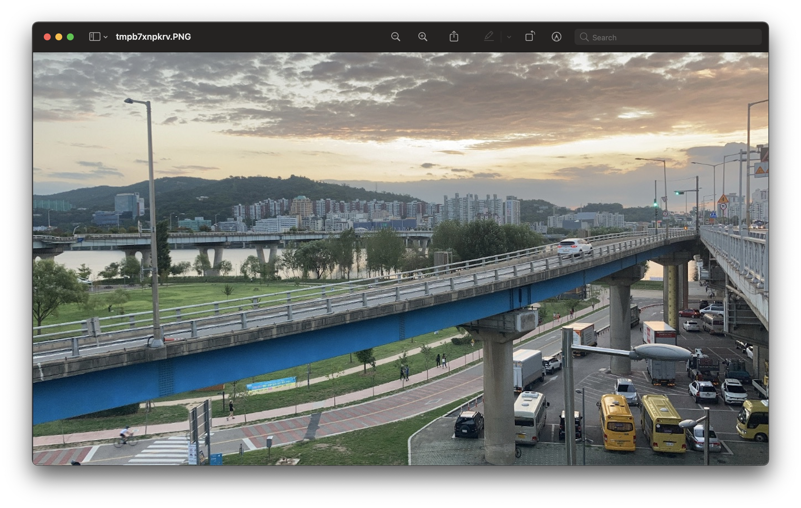Select the Highlight pen tool
The image size is (801, 508).
point(489,37)
